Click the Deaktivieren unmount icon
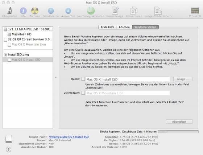 point(51,11)
